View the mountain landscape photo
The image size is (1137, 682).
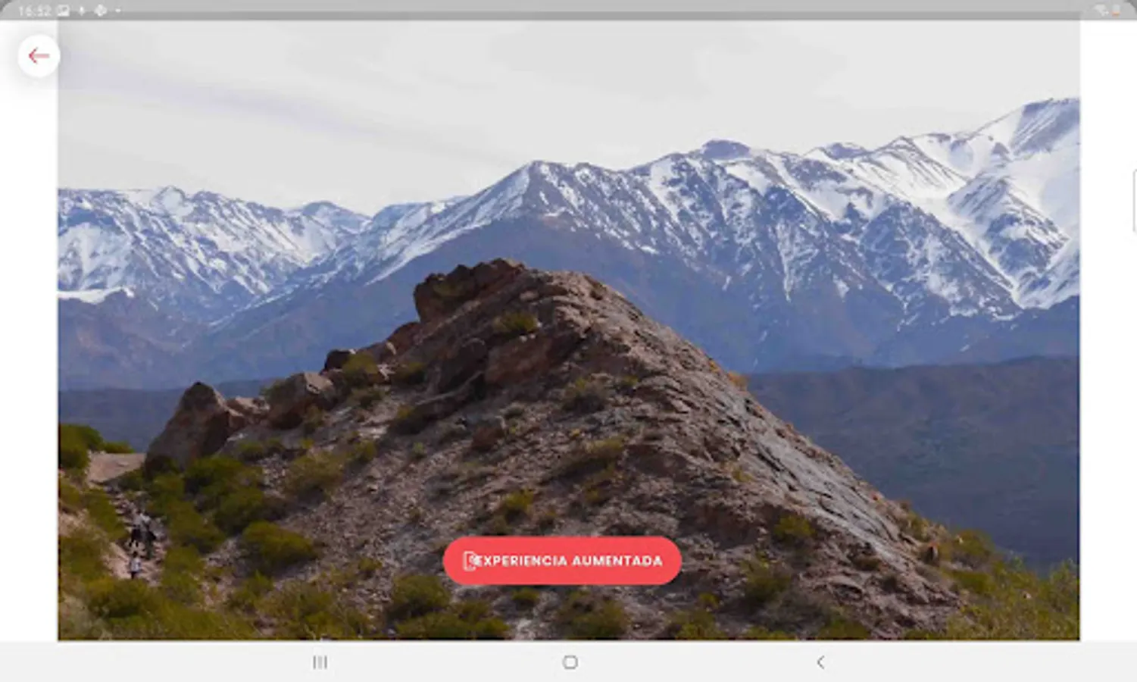tap(569, 330)
